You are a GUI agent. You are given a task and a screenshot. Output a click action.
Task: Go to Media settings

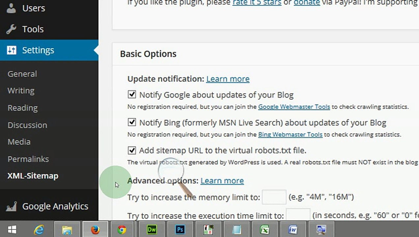[x=19, y=142]
